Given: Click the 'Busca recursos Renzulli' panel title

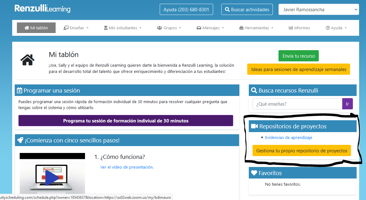Looking at the screenshot, I should [x=288, y=90].
